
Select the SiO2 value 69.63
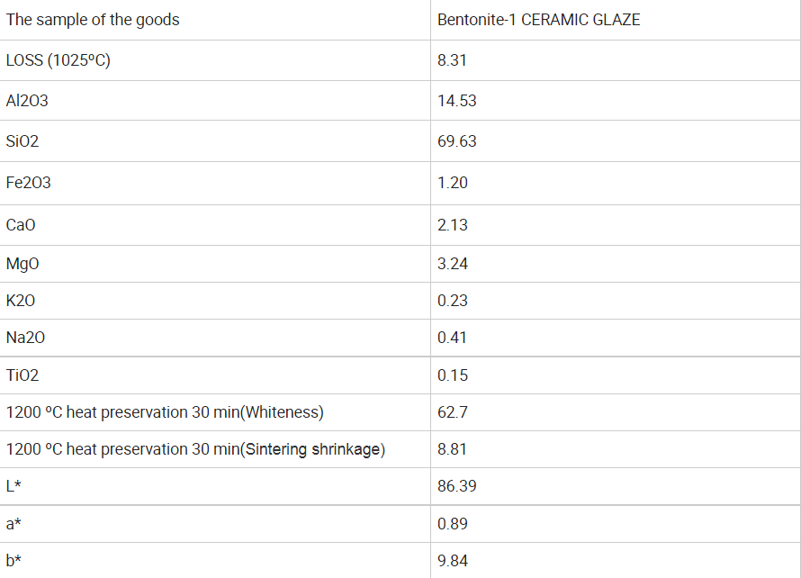pyautogui.click(x=457, y=141)
